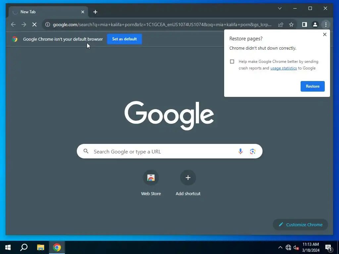This screenshot has width=339, height=254.
Task: Open Customize Chrome
Action: [x=300, y=225]
